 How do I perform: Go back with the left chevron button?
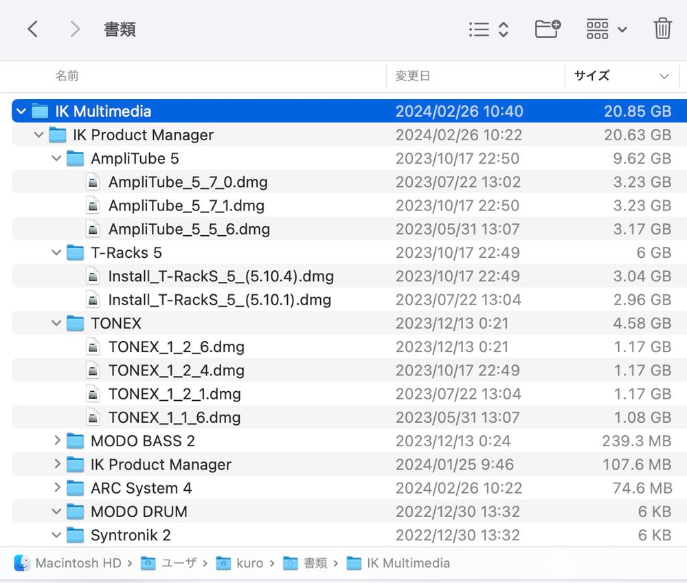coord(33,30)
